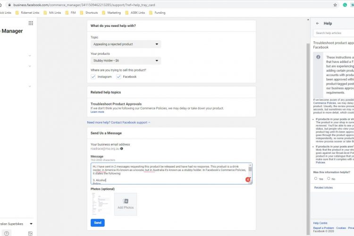This screenshot has width=354, height=236.
Task: Bookmark this page with the star icon
Action: 335,5
